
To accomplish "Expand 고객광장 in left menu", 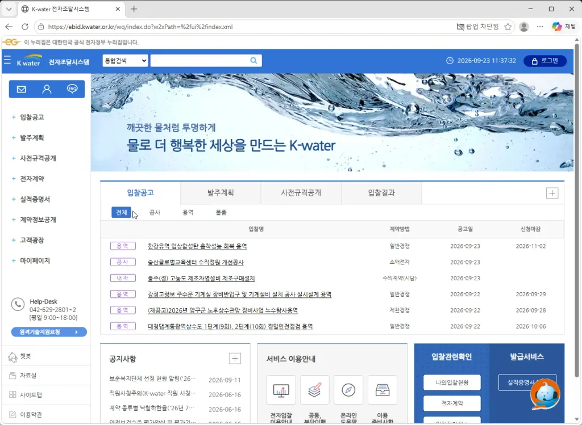I will tap(32, 240).
